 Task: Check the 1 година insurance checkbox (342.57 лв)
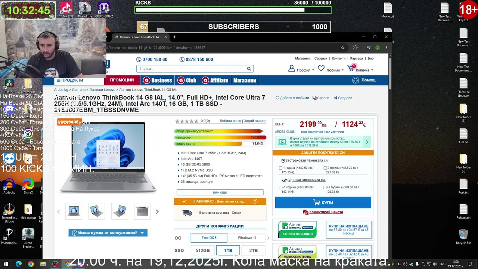281,168
